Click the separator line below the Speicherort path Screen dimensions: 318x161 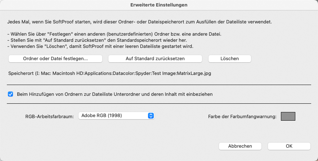pos(159,85)
